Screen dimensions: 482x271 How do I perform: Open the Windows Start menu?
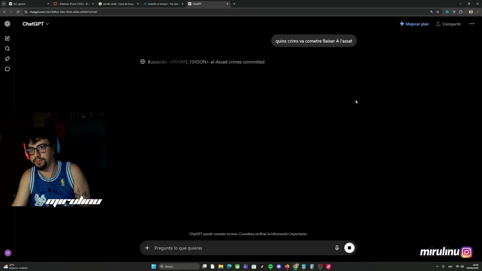click(x=154, y=266)
